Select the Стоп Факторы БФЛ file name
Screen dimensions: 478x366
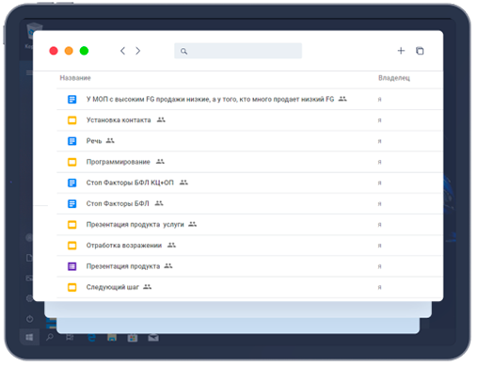(118, 203)
